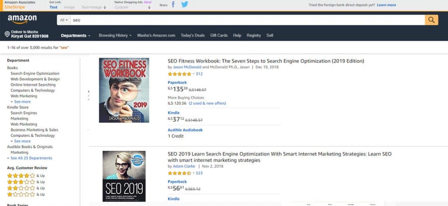Image resolution: width=448 pixels, height=206 pixels.
Task: Click the orange search magnifier button
Action: tap(431, 20)
